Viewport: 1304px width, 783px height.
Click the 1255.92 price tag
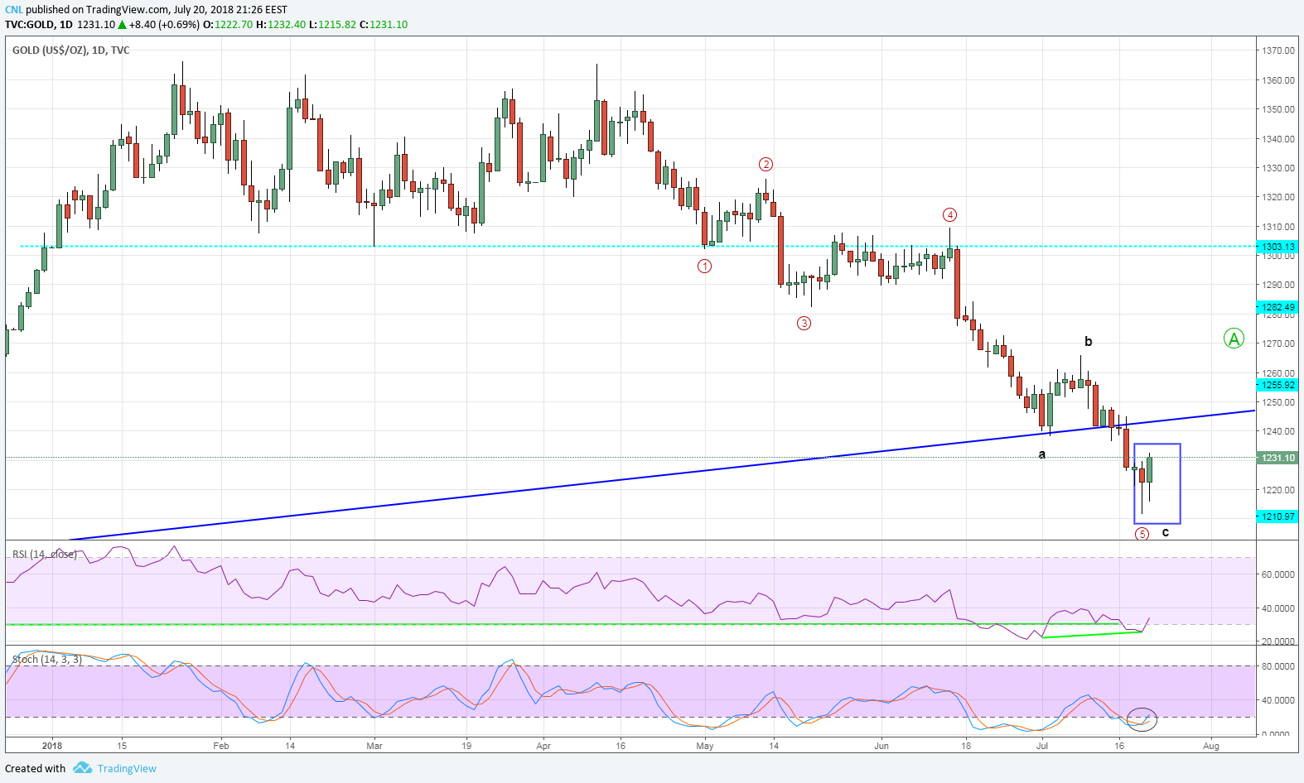(x=1277, y=385)
